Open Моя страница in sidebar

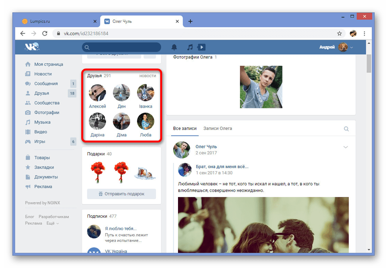[49, 64]
